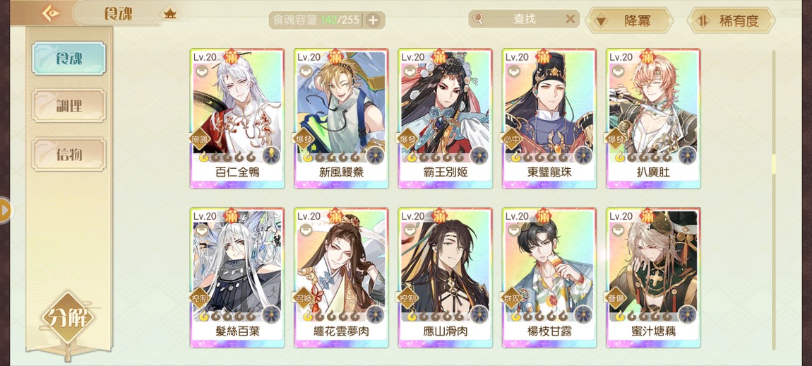This screenshot has height=366, width=812.
Task: Switch to the 食魂 tab
Action: pos(69,58)
